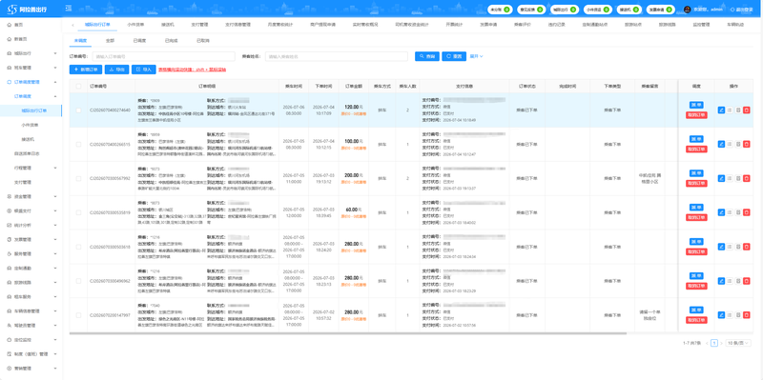This screenshot has height=380, width=763.
Task: Click the 服务管理 sidebar icon
Action: pos(10,253)
